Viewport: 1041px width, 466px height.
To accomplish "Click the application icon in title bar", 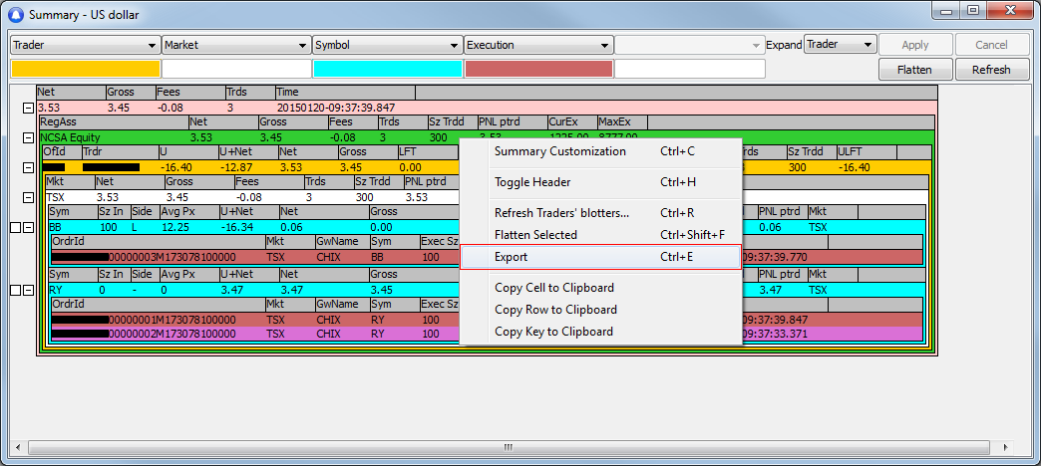I will [x=15, y=15].
